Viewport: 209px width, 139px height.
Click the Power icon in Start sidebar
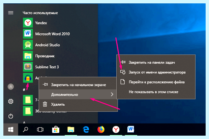pos(11,116)
